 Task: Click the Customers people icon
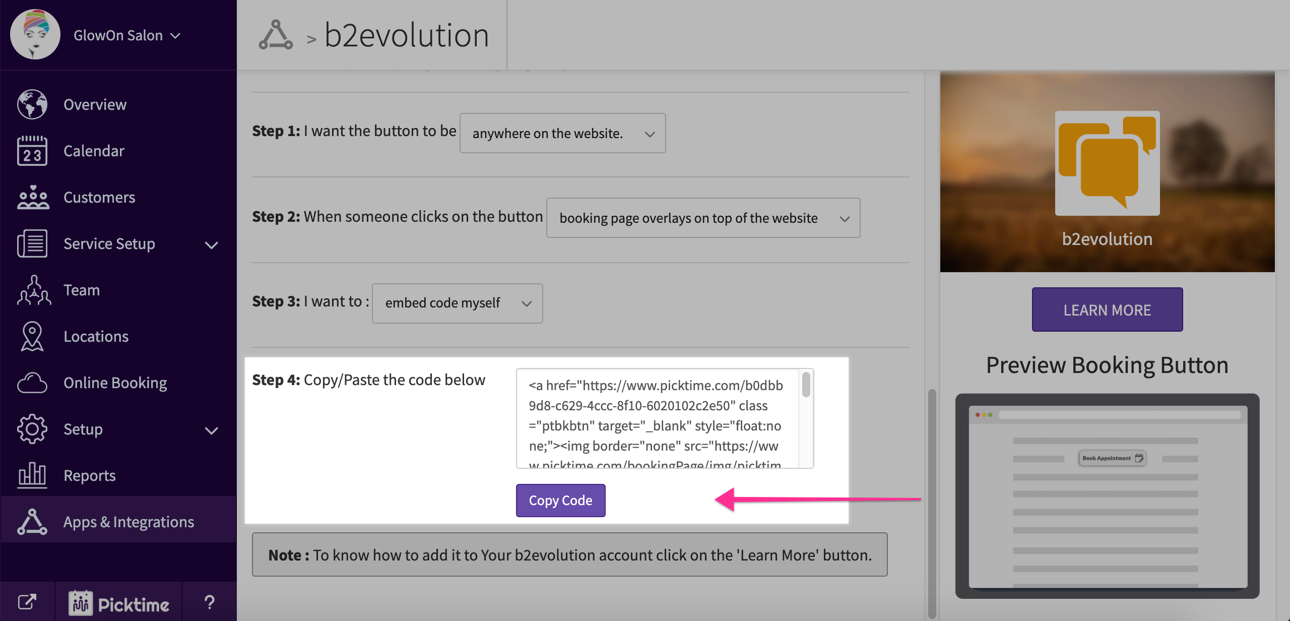click(x=32, y=197)
